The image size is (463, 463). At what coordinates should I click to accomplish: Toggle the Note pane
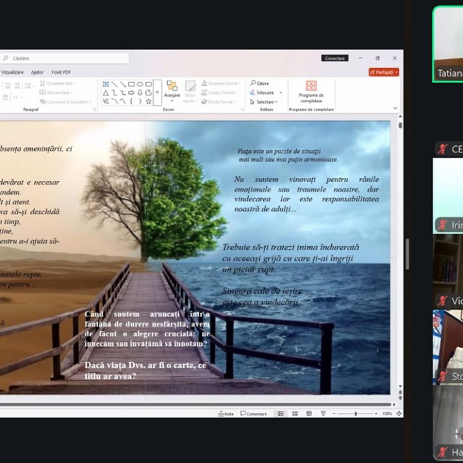pyautogui.click(x=226, y=413)
